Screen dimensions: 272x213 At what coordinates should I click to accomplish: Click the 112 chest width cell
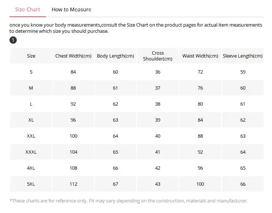pyautogui.click(x=73, y=184)
